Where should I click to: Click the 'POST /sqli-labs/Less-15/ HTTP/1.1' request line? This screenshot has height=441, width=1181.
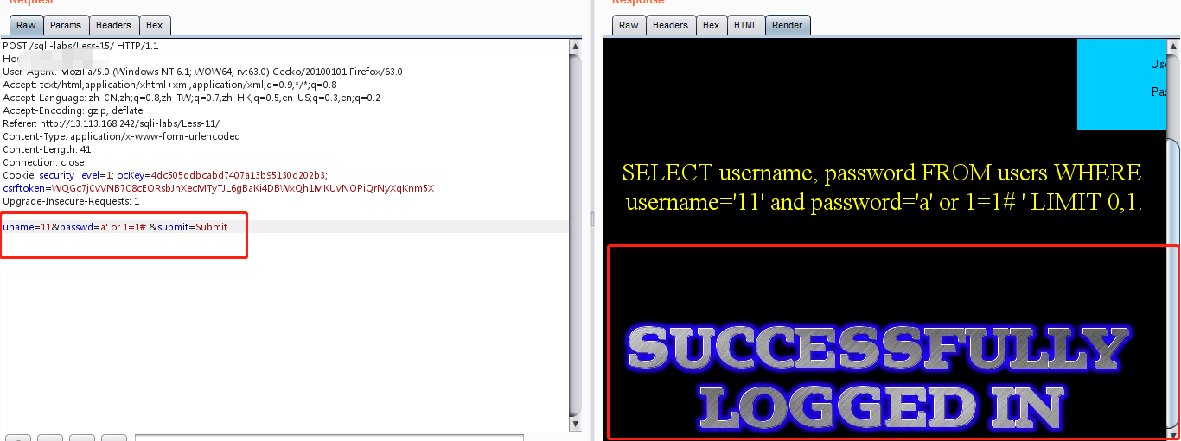[x=80, y=46]
